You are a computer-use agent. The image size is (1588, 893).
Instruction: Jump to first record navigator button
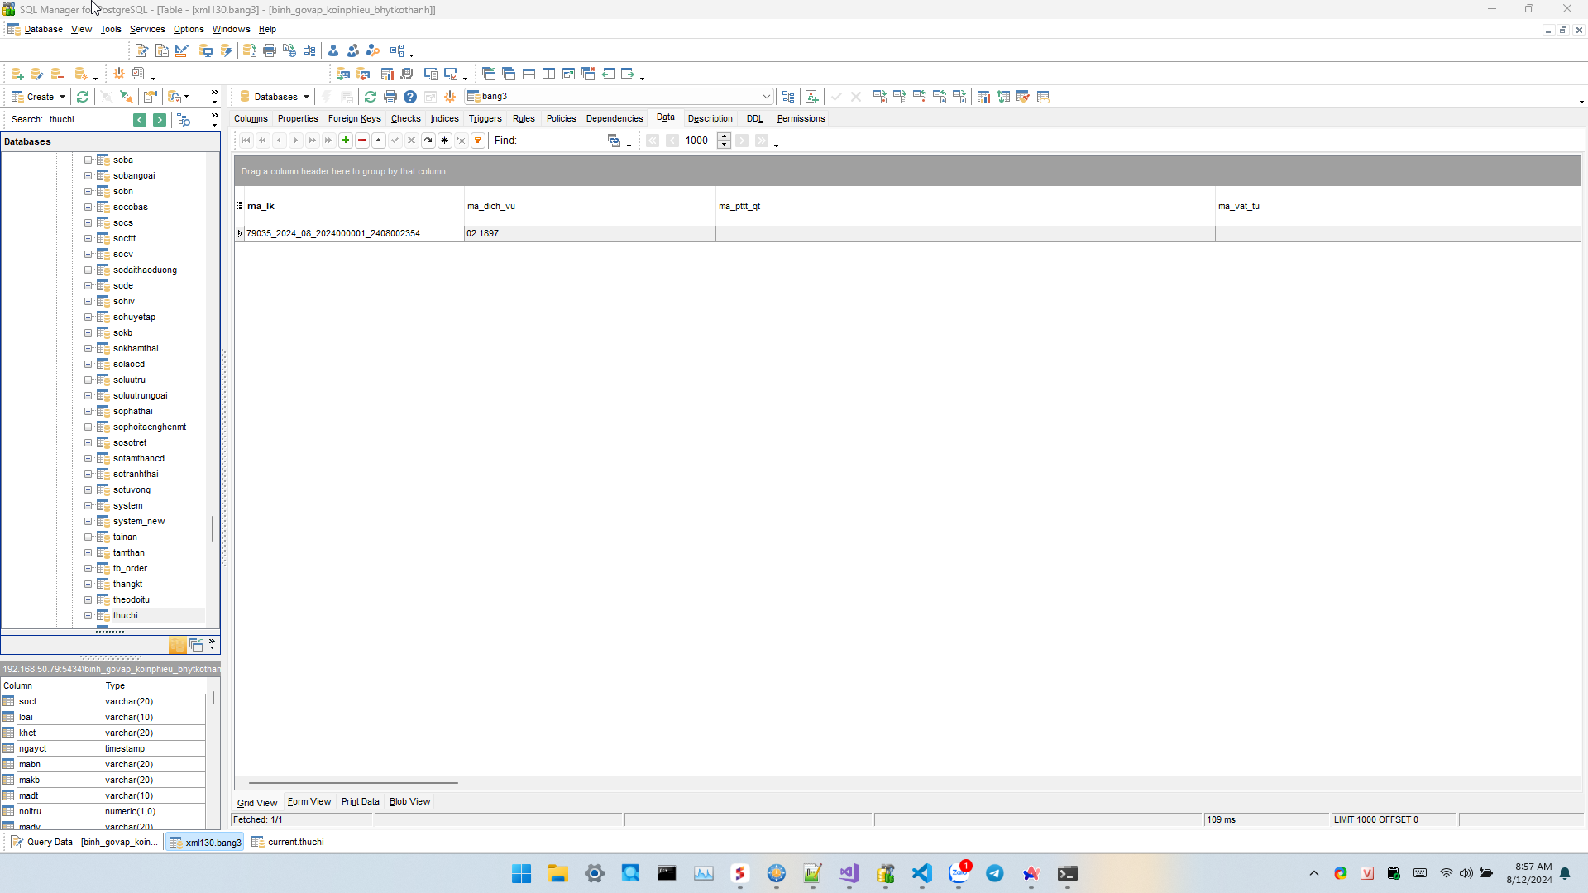(x=246, y=141)
